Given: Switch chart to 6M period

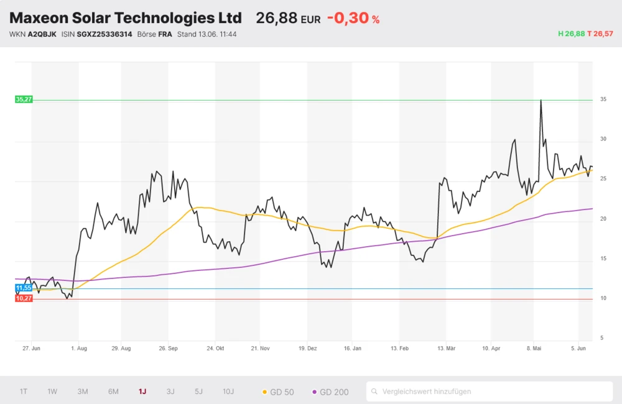Looking at the screenshot, I should coord(113,392).
